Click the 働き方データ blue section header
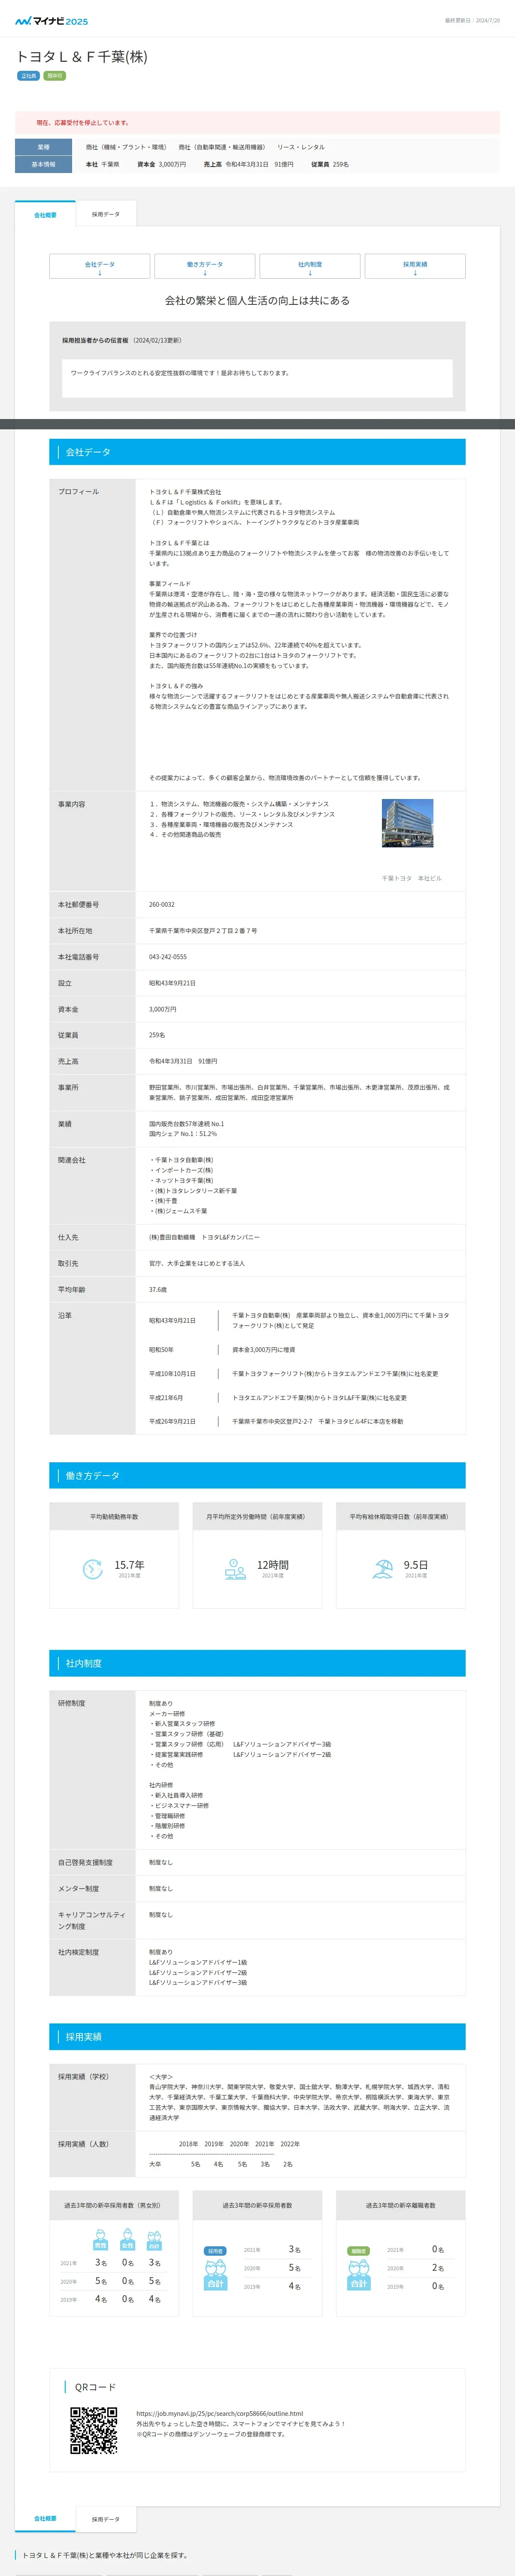The image size is (515, 2576). (257, 1475)
